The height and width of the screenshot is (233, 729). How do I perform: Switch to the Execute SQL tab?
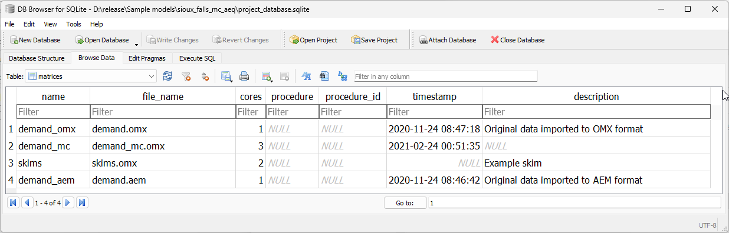click(198, 58)
